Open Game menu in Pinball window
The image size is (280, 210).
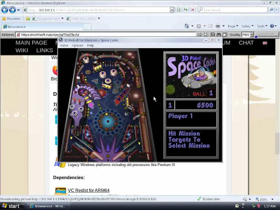[x=64, y=45]
